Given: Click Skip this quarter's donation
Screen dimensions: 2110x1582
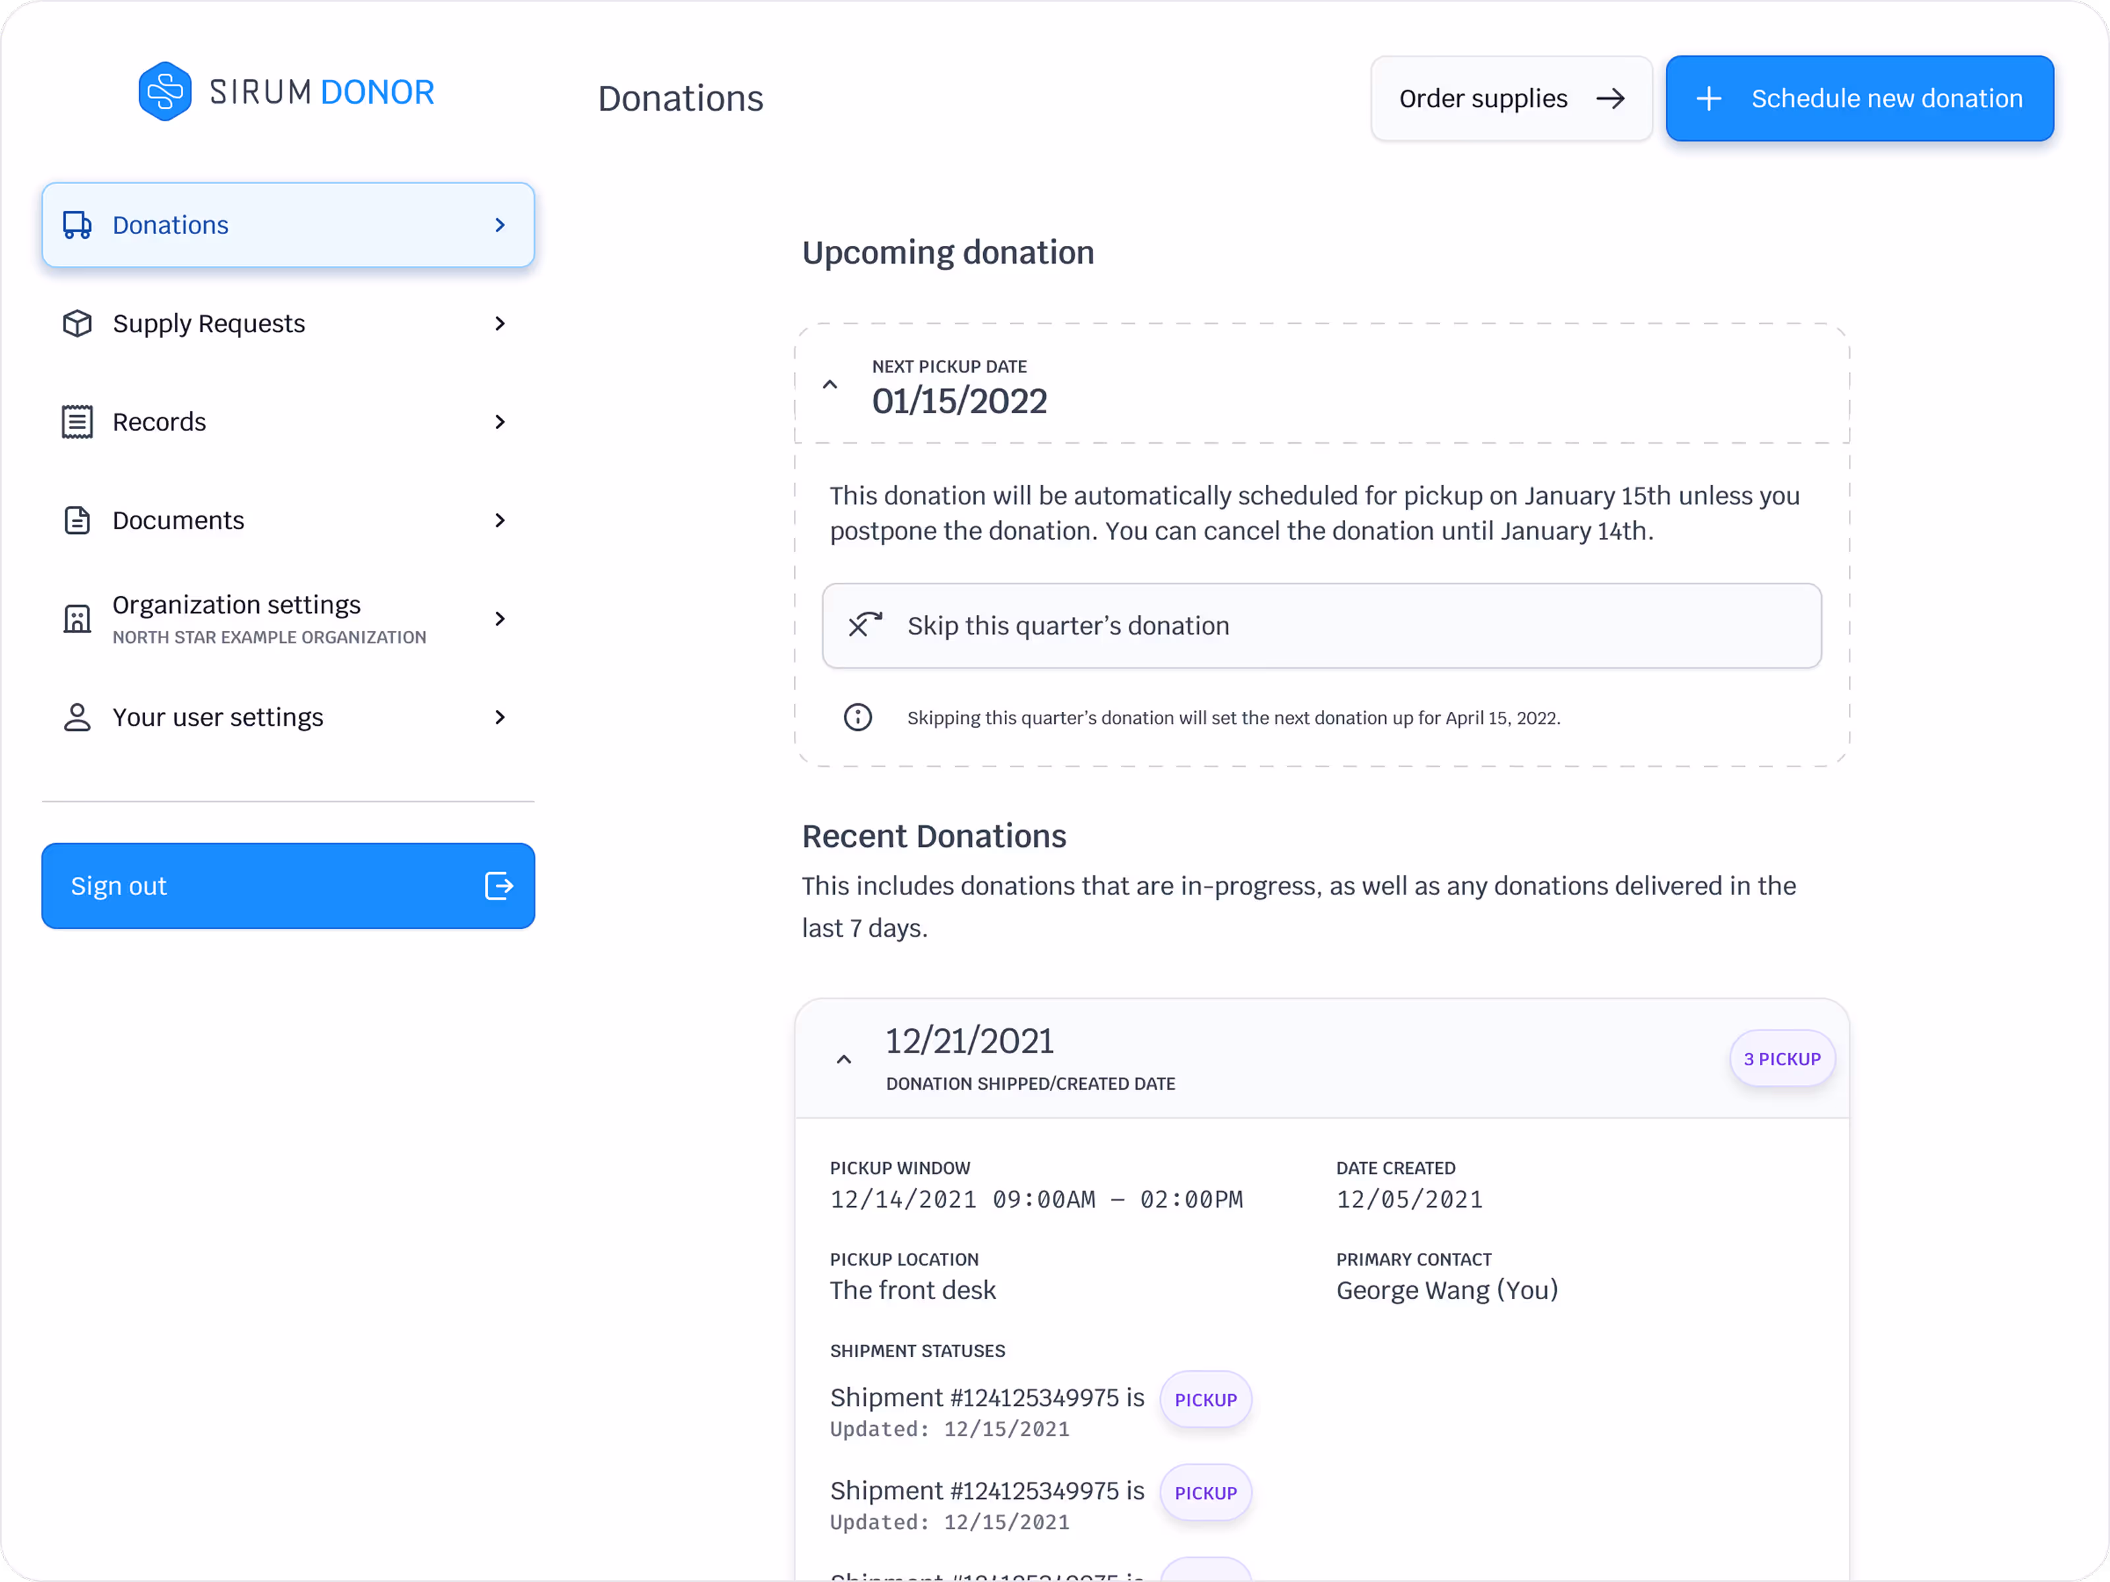Looking at the screenshot, I should (1321, 626).
